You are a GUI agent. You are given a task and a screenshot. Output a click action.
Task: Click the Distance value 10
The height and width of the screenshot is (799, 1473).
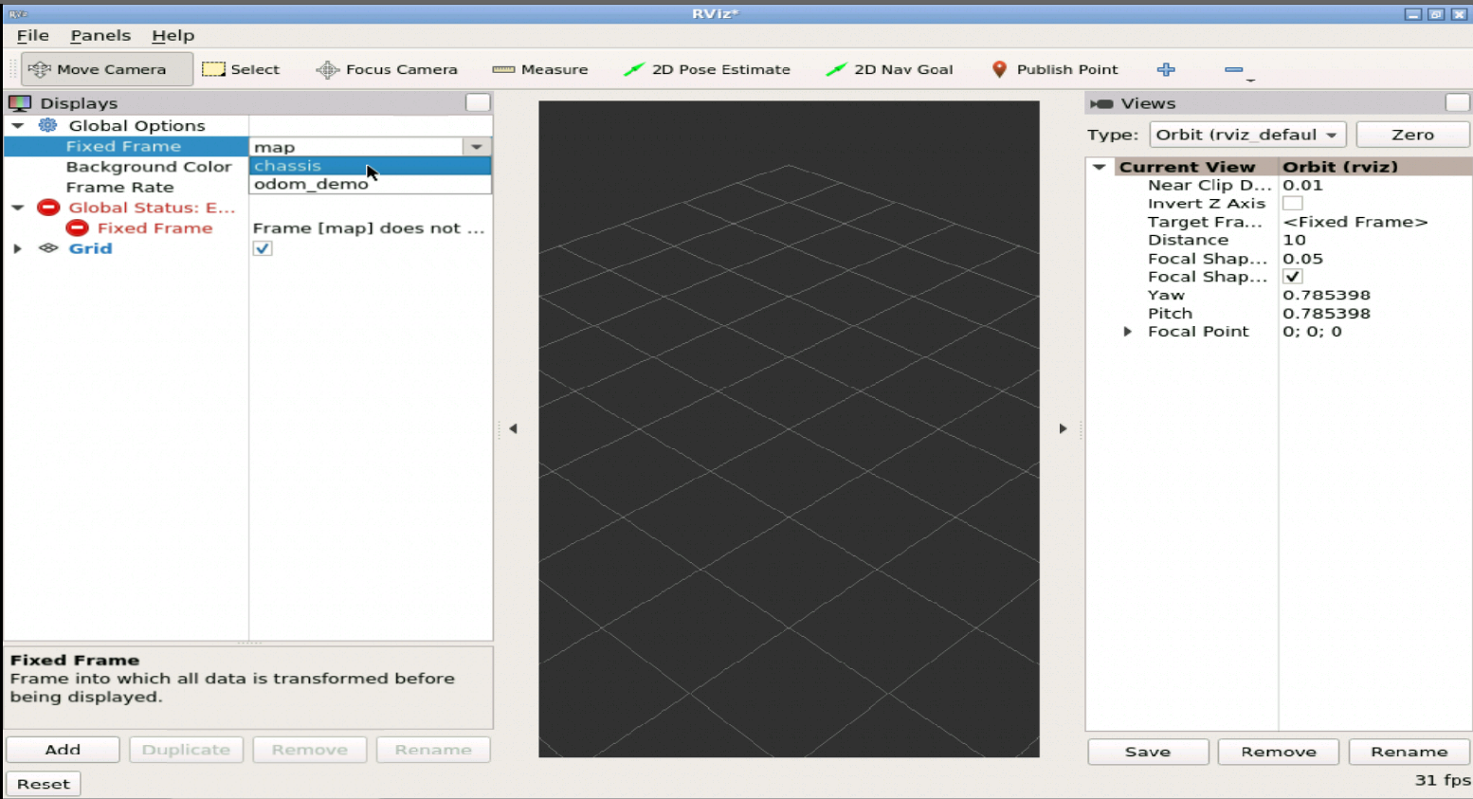1294,240
